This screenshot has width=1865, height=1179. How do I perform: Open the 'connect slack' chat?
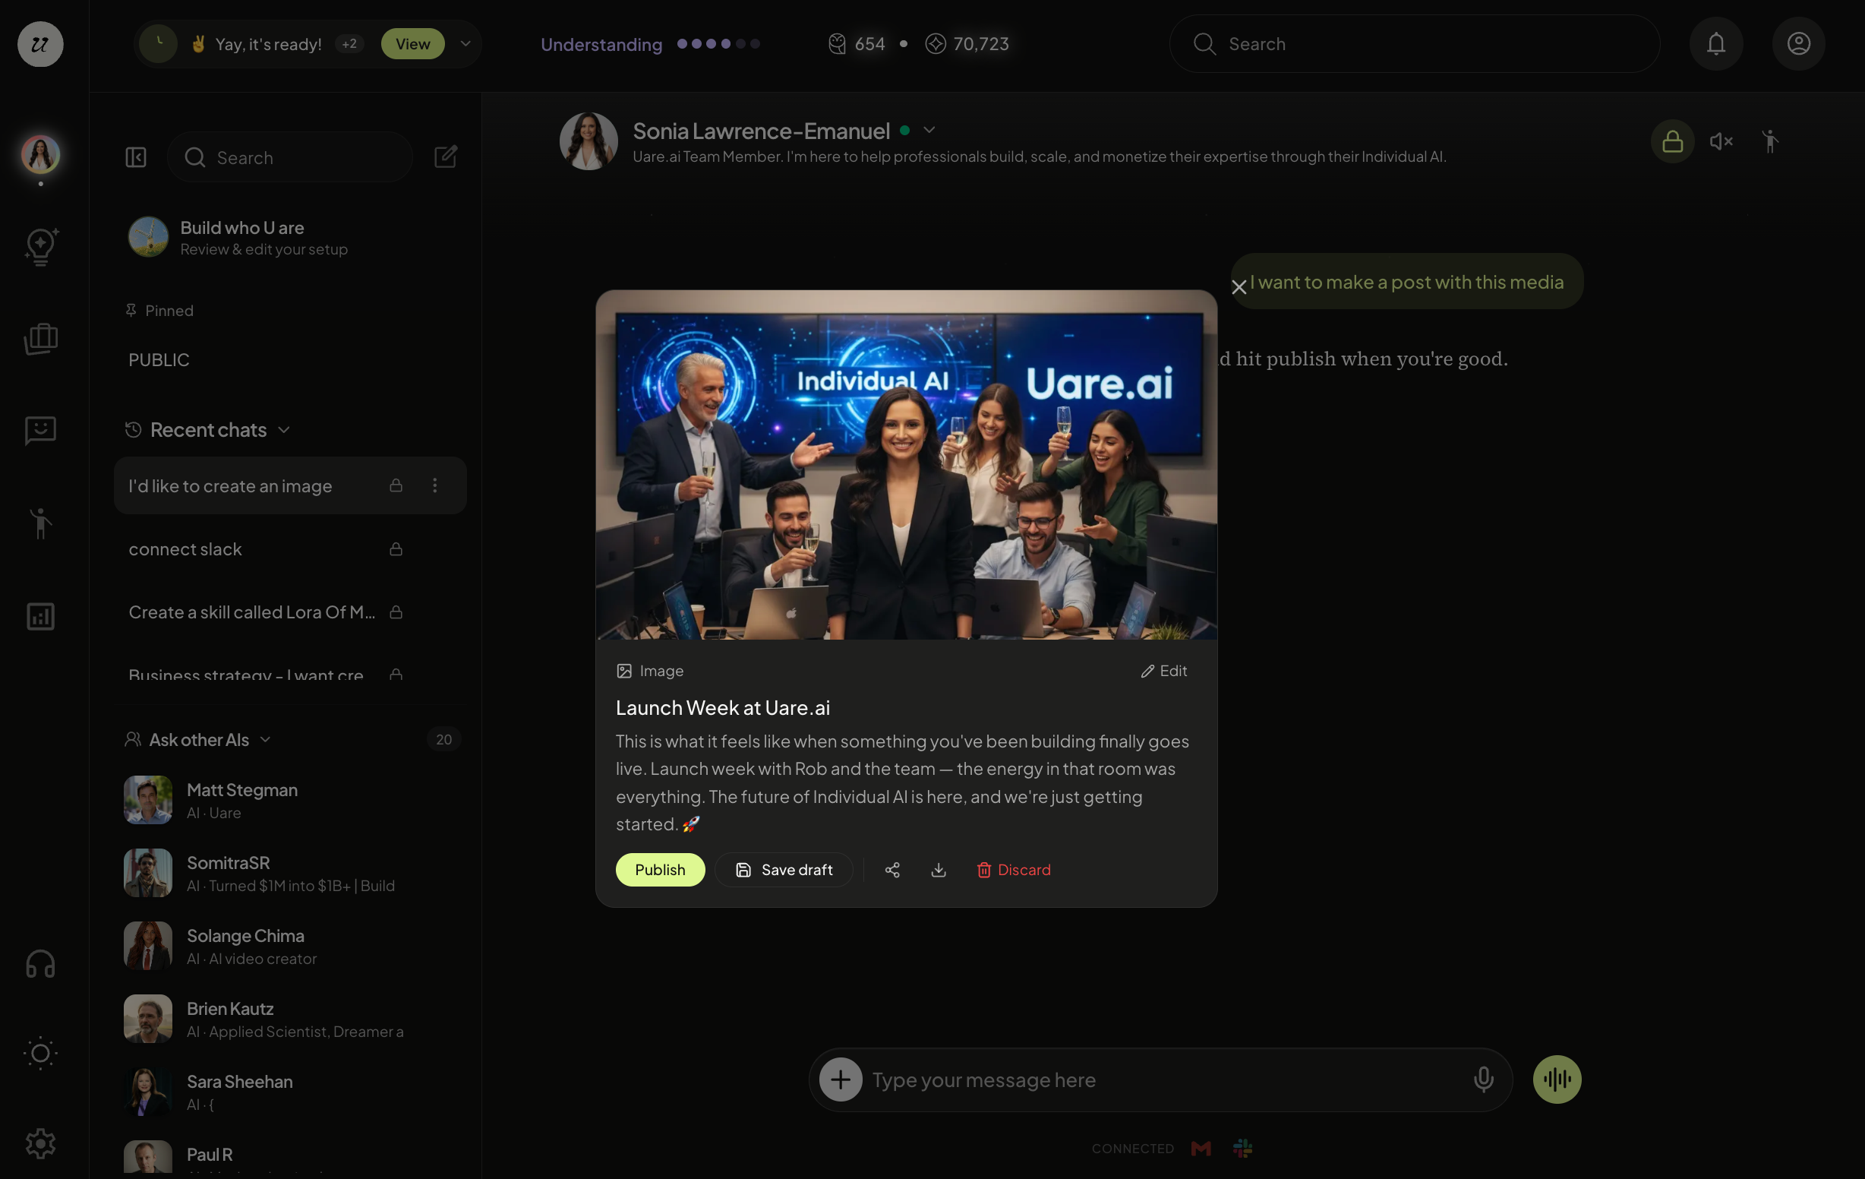click(289, 549)
